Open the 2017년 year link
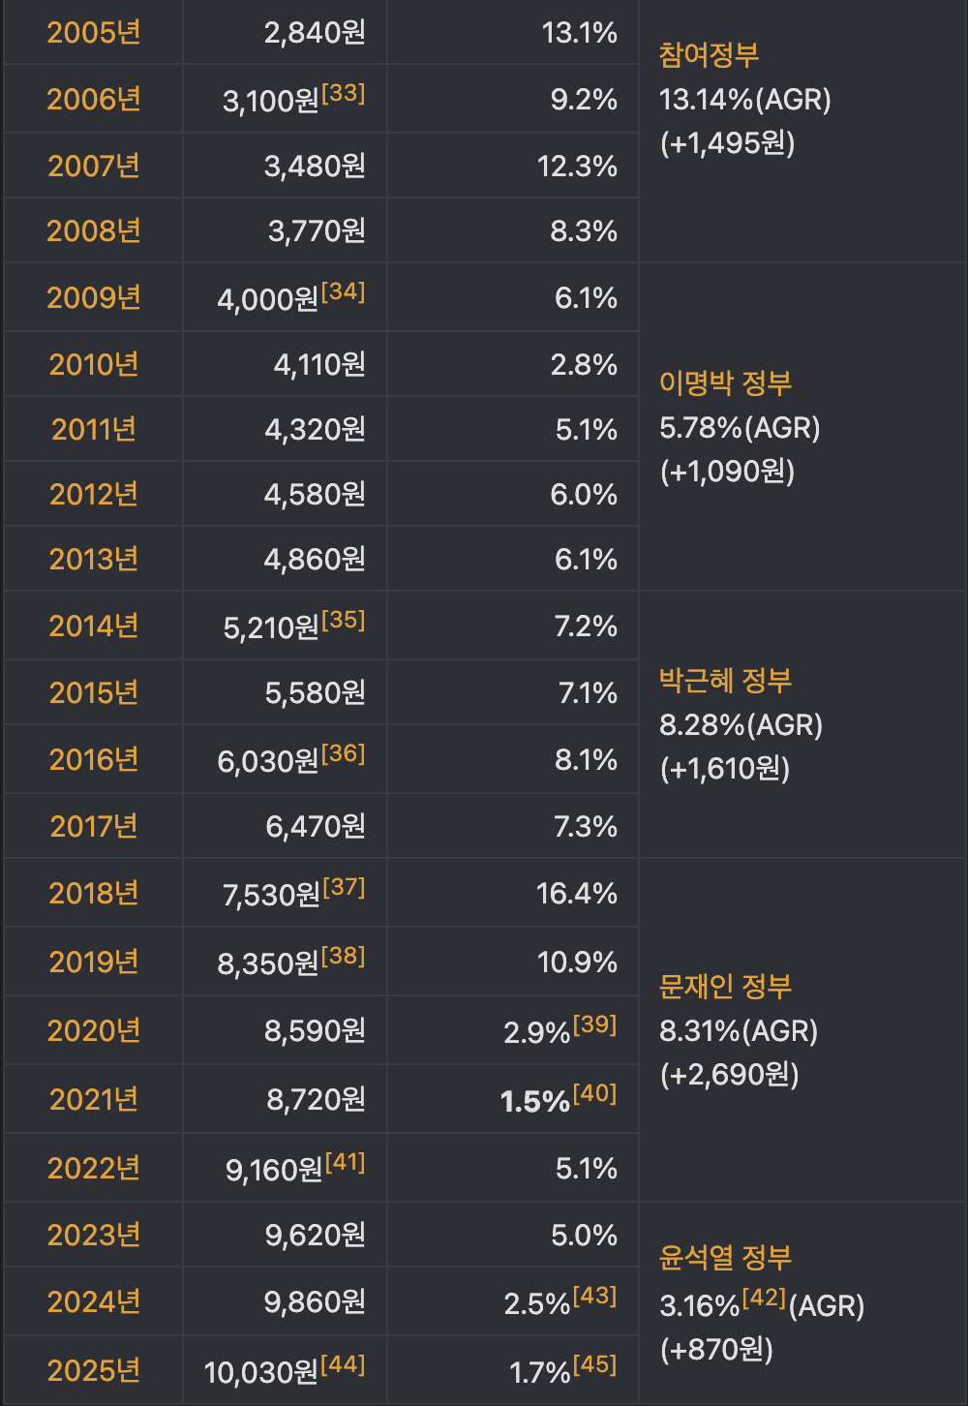This screenshot has height=1406, width=968. (94, 826)
